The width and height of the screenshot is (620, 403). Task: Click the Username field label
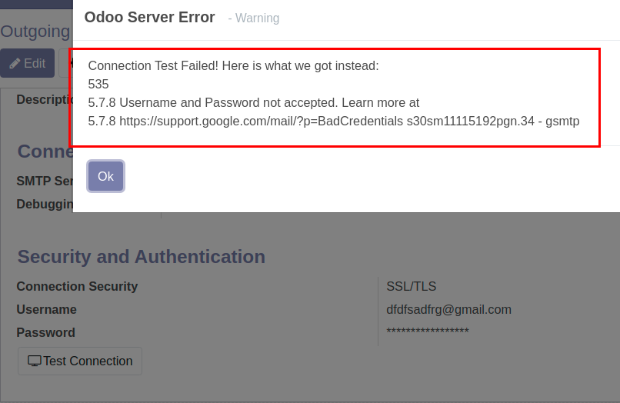pos(46,309)
